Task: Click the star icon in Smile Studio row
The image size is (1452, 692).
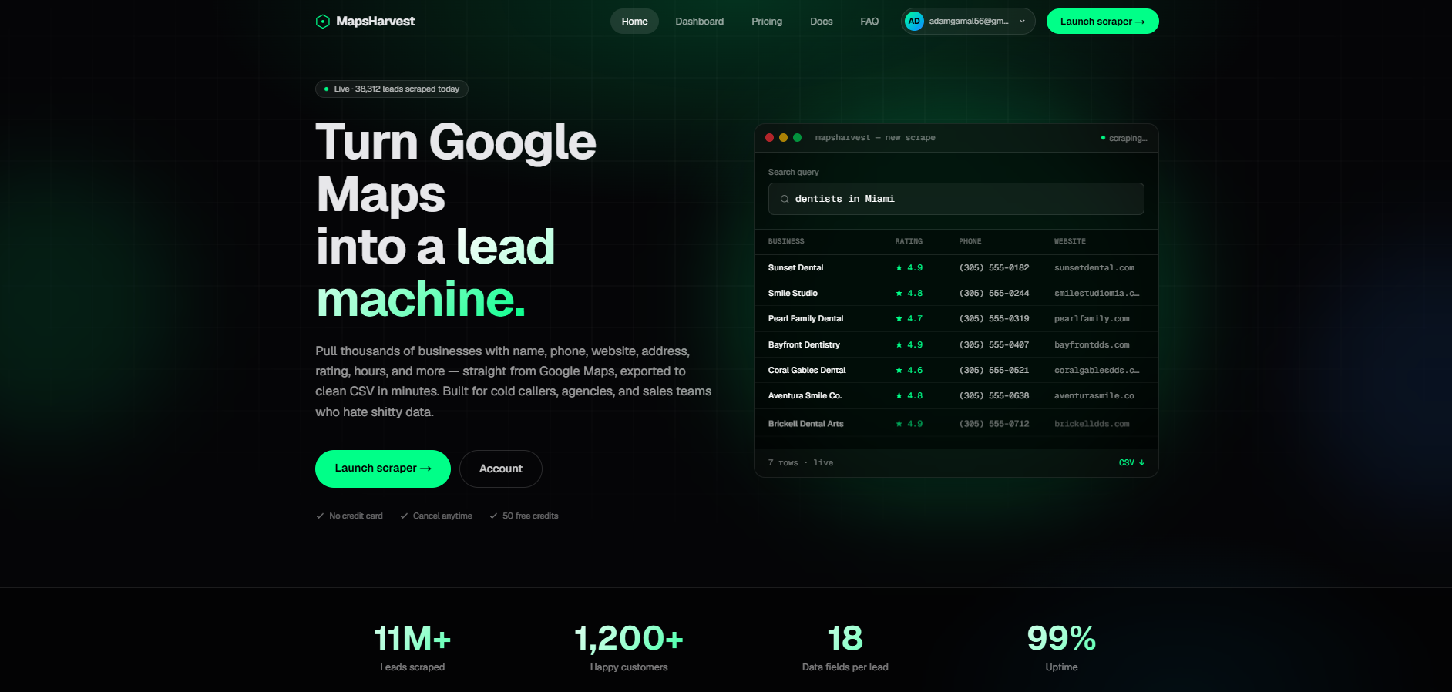Action: (899, 293)
